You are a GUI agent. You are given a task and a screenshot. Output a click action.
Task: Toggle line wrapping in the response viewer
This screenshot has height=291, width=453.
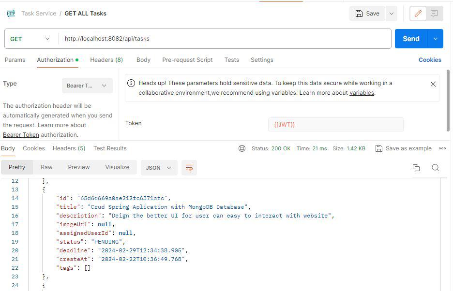coord(189,167)
